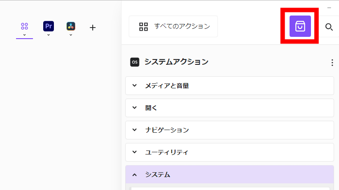Open dropdown arrow under the default profile
Image resolution: width=339 pixels, height=190 pixels.
tap(25, 35)
